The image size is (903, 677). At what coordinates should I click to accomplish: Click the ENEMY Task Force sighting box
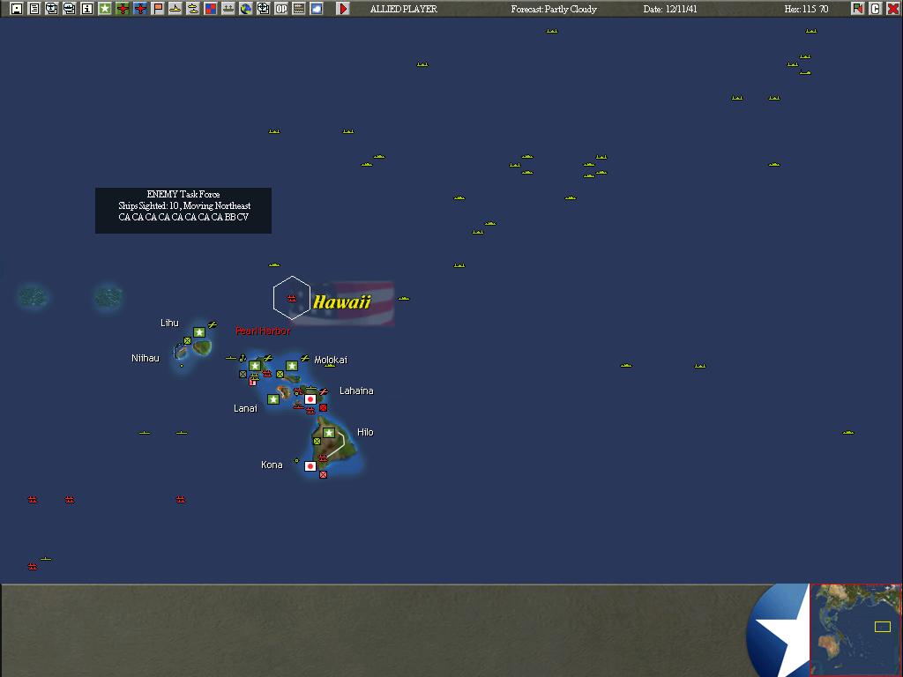(x=183, y=210)
